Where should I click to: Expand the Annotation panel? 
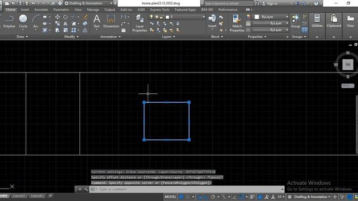click(111, 37)
